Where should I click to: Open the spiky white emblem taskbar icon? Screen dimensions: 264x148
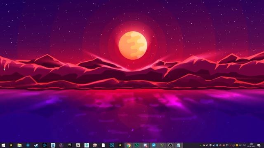click(95, 145)
